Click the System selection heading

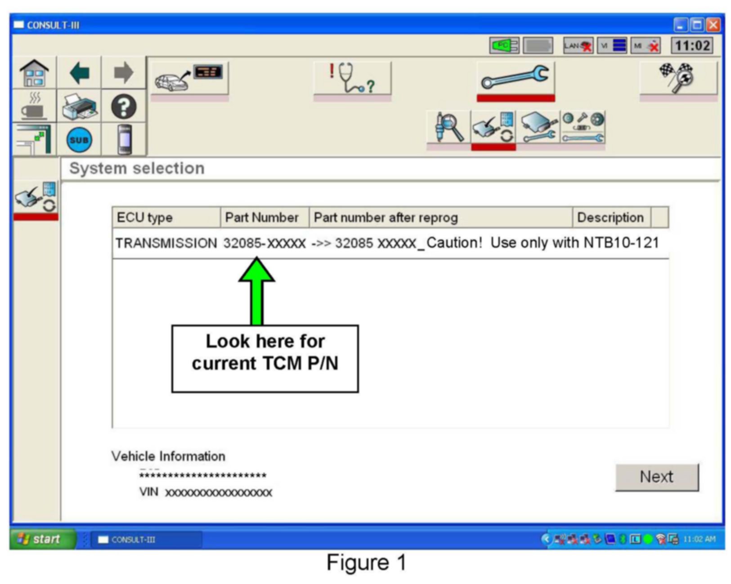click(137, 168)
